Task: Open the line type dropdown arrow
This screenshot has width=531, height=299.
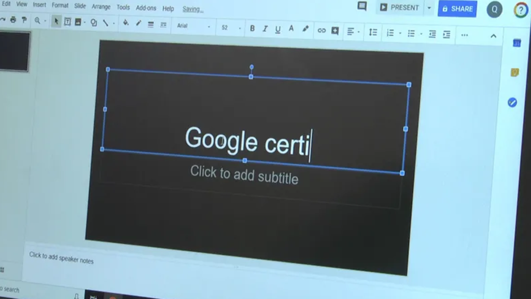Action: point(114,23)
